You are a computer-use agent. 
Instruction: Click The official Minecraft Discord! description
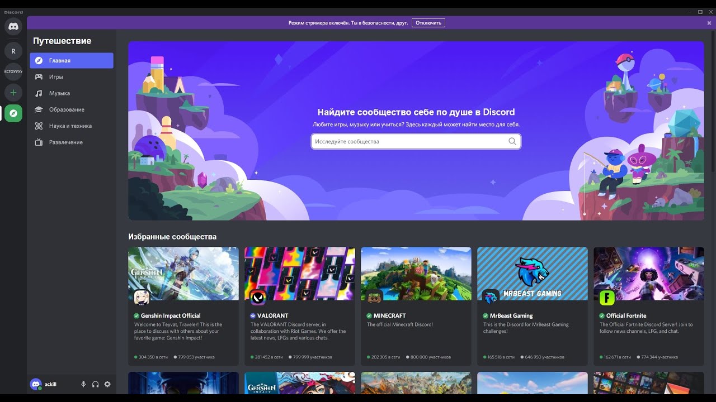click(x=400, y=324)
